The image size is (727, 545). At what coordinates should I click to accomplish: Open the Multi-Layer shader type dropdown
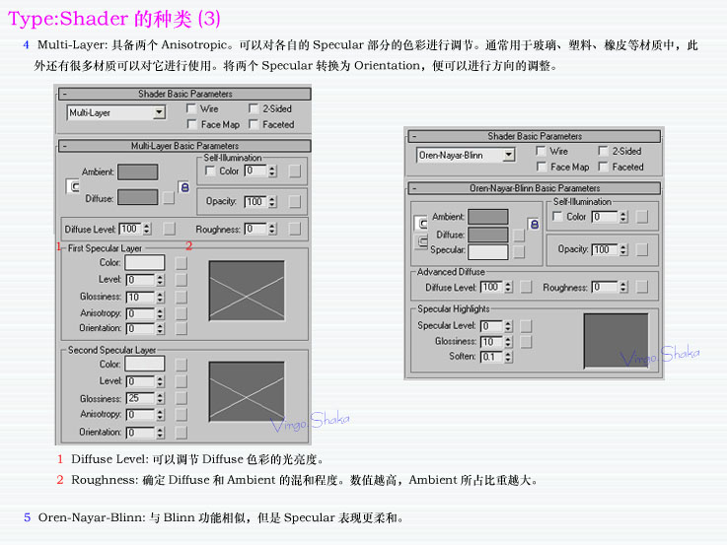(x=159, y=112)
